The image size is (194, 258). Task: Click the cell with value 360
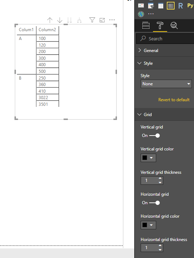click(47, 85)
